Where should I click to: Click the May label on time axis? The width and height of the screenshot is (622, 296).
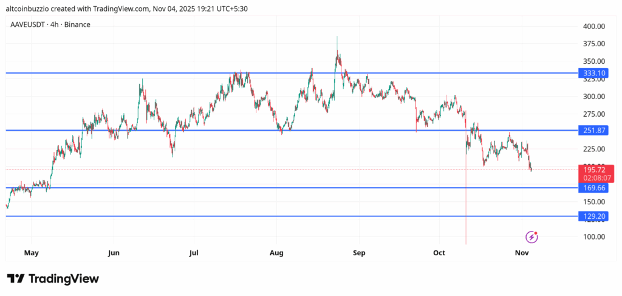32,252
